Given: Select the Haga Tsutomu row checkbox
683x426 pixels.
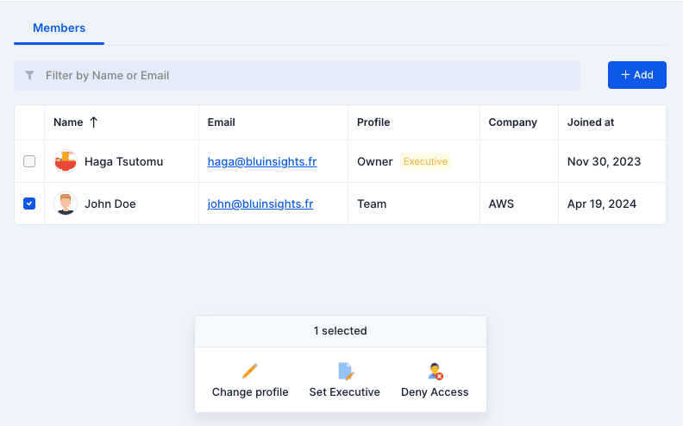Looking at the screenshot, I should click(x=29, y=161).
